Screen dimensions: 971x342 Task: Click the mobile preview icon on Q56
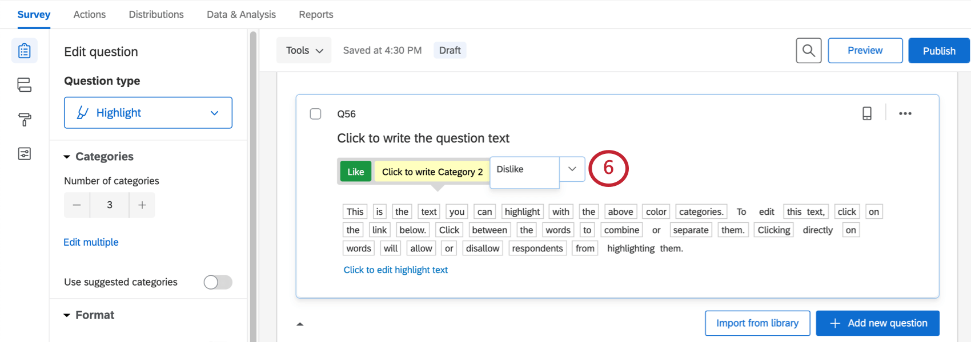[x=866, y=113]
